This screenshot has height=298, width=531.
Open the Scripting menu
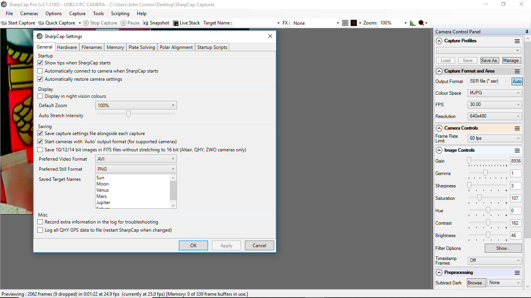pos(120,14)
